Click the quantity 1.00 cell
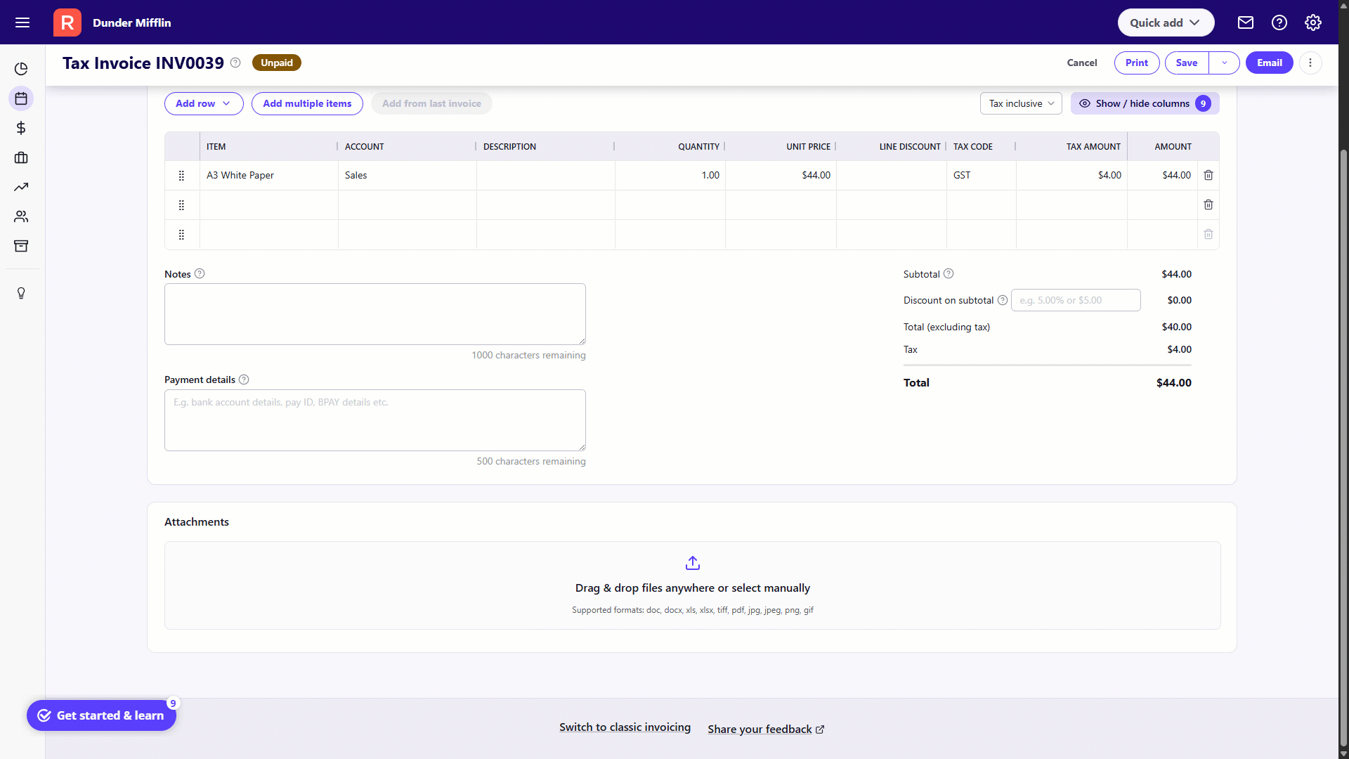This screenshot has width=1349, height=759. (670, 175)
